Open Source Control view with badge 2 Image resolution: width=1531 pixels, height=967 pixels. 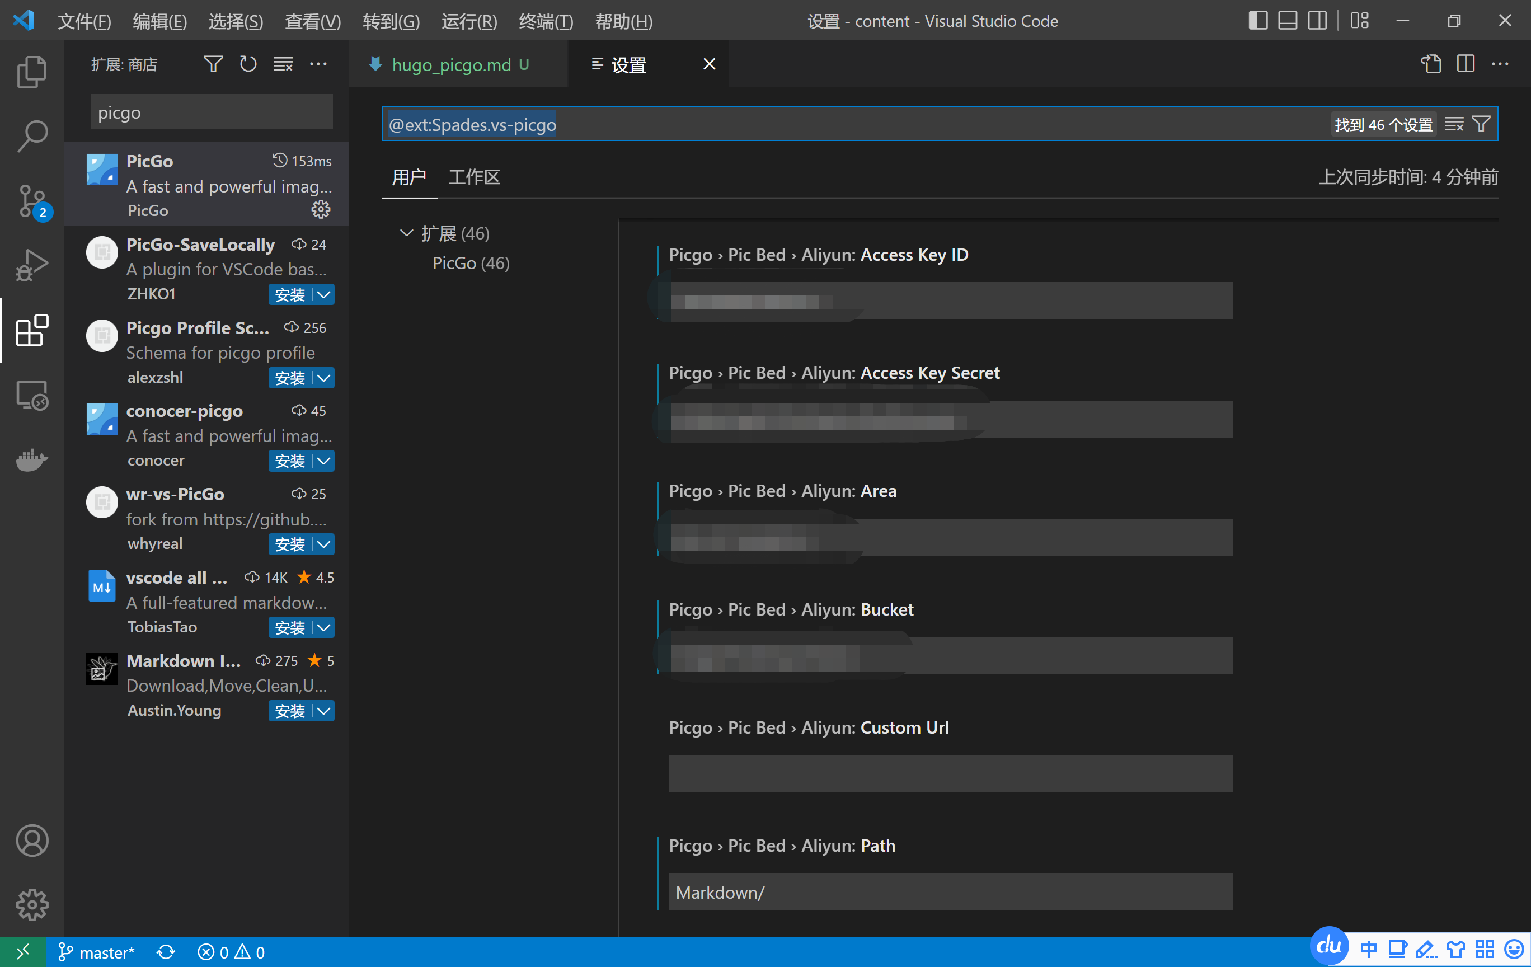pos(32,201)
